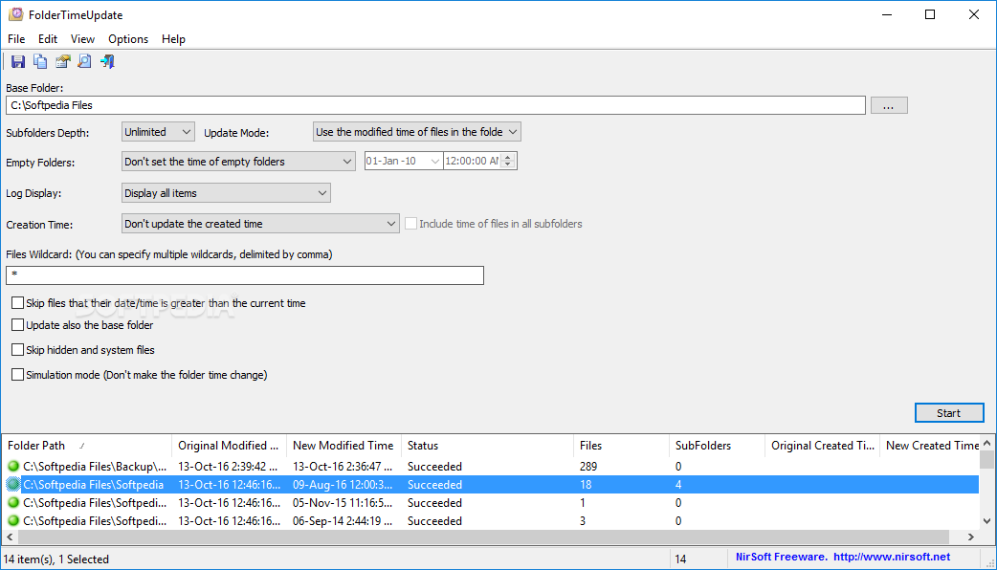Check Update also the base folder
This screenshot has height=570, width=997.
(x=18, y=325)
